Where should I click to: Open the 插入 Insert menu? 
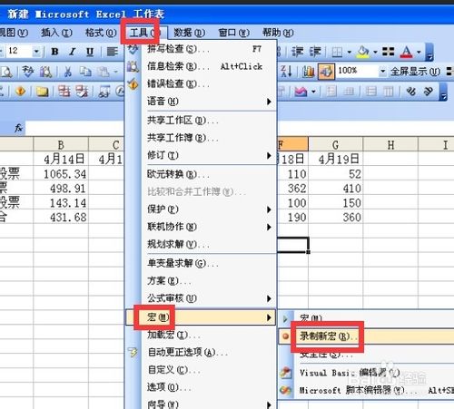click(56, 33)
